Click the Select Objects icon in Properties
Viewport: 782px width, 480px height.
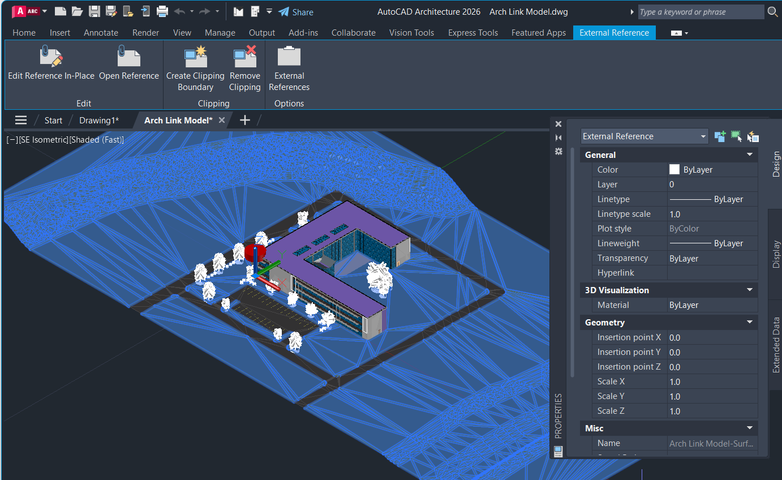[736, 136]
